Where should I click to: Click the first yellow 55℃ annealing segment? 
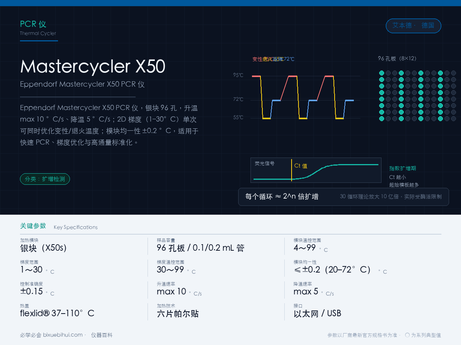(267, 118)
